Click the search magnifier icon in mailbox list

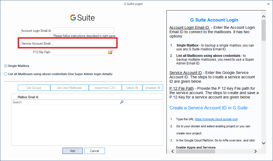click(122, 102)
